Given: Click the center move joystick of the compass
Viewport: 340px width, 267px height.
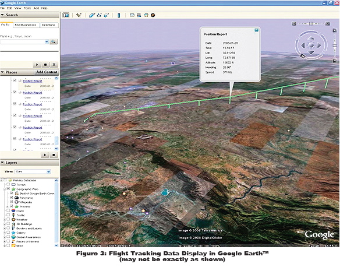Looking at the screenshot, I should (311, 45).
